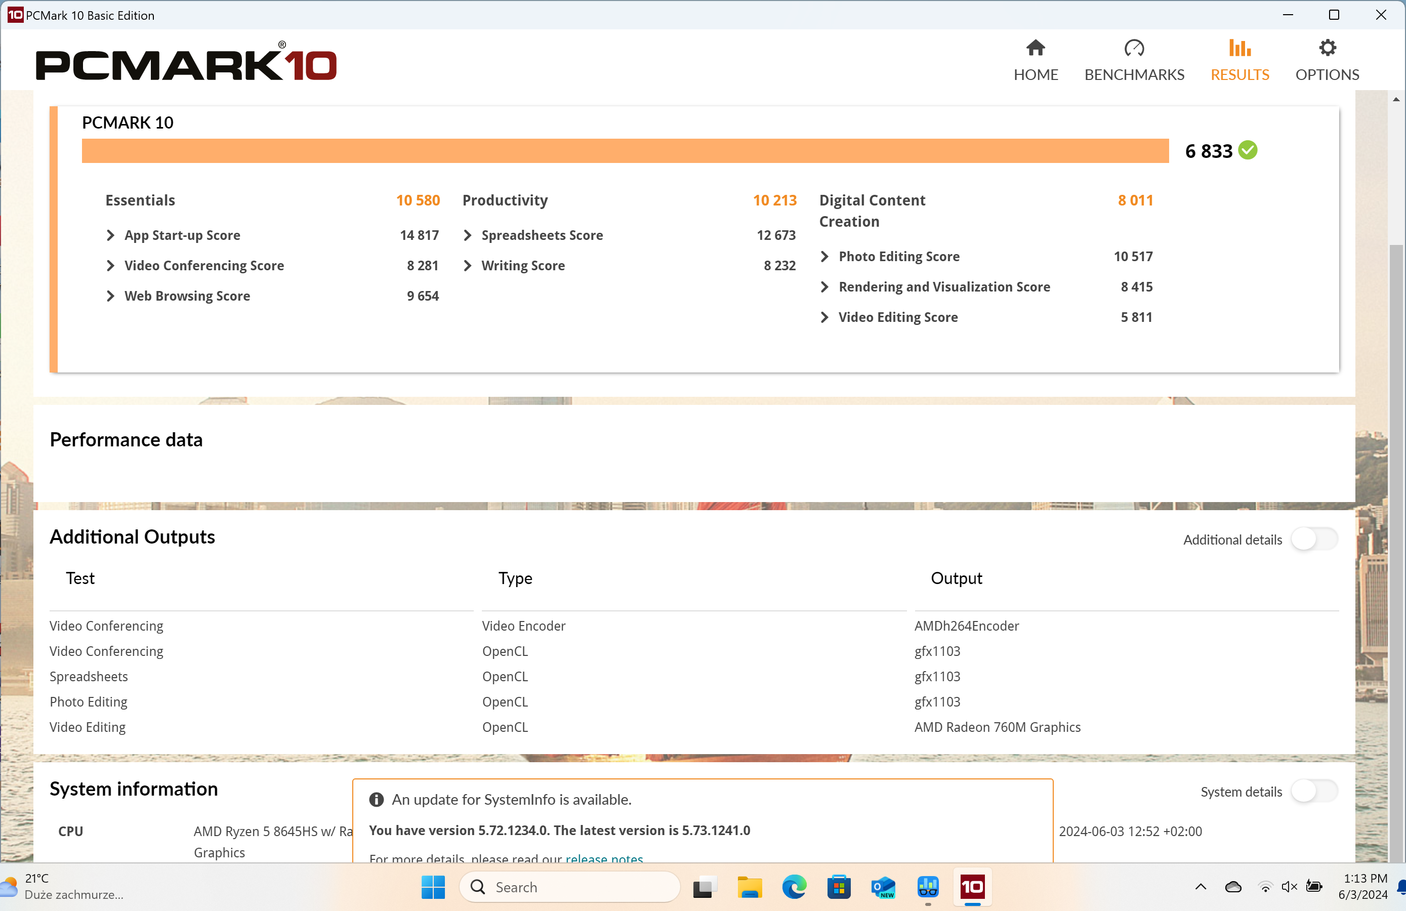Click the taskbar clock and date
1406x911 pixels.
(1363, 886)
